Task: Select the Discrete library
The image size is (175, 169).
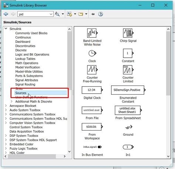Action: coord(21,50)
